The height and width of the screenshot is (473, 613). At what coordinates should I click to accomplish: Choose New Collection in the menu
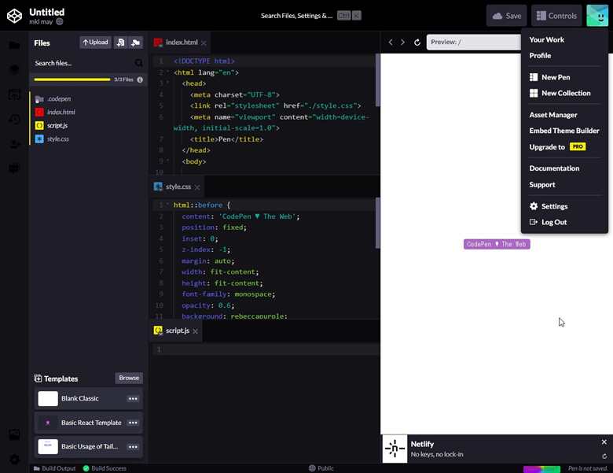(560, 93)
